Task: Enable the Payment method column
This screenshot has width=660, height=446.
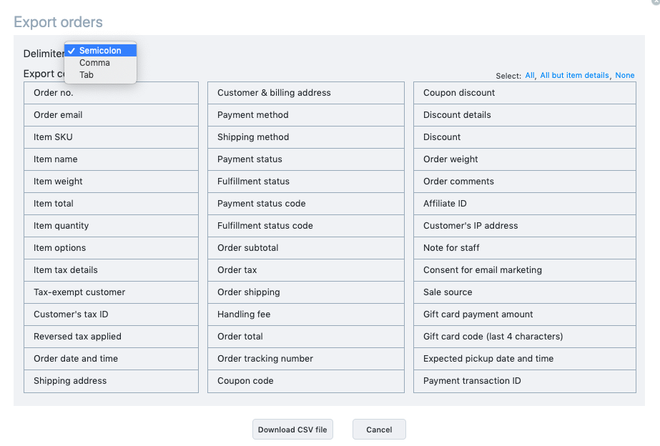Action: (x=305, y=115)
